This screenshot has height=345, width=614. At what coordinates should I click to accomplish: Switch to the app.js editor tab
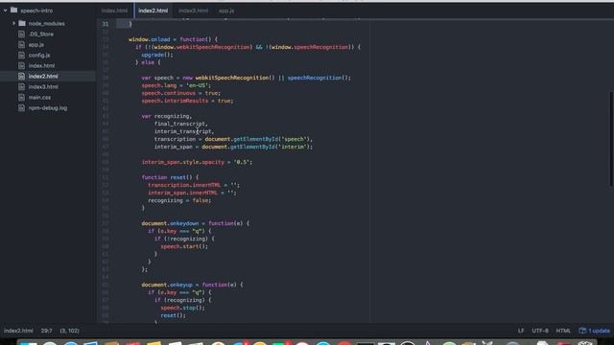[x=226, y=11]
